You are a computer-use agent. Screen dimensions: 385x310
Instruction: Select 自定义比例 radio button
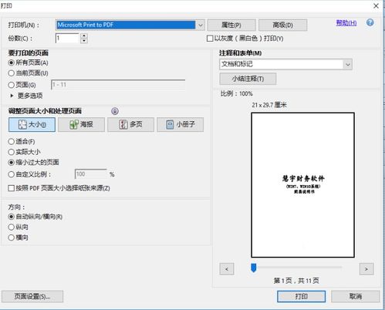11,174
